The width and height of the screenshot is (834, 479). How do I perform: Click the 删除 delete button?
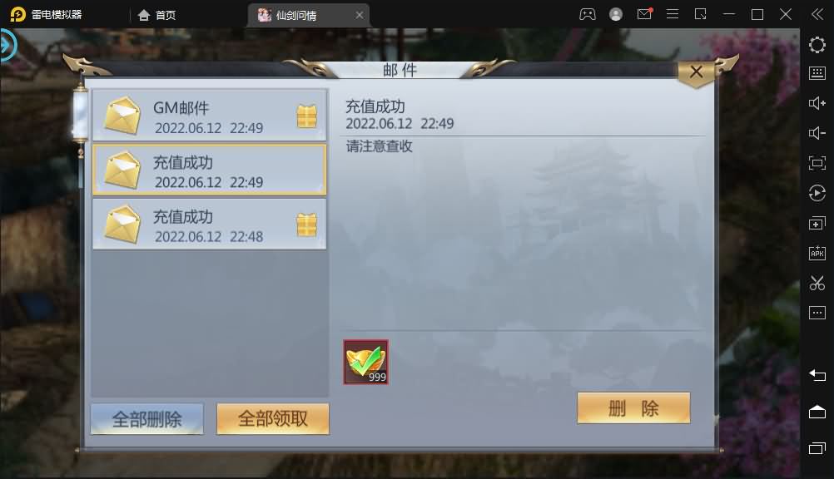click(x=633, y=408)
